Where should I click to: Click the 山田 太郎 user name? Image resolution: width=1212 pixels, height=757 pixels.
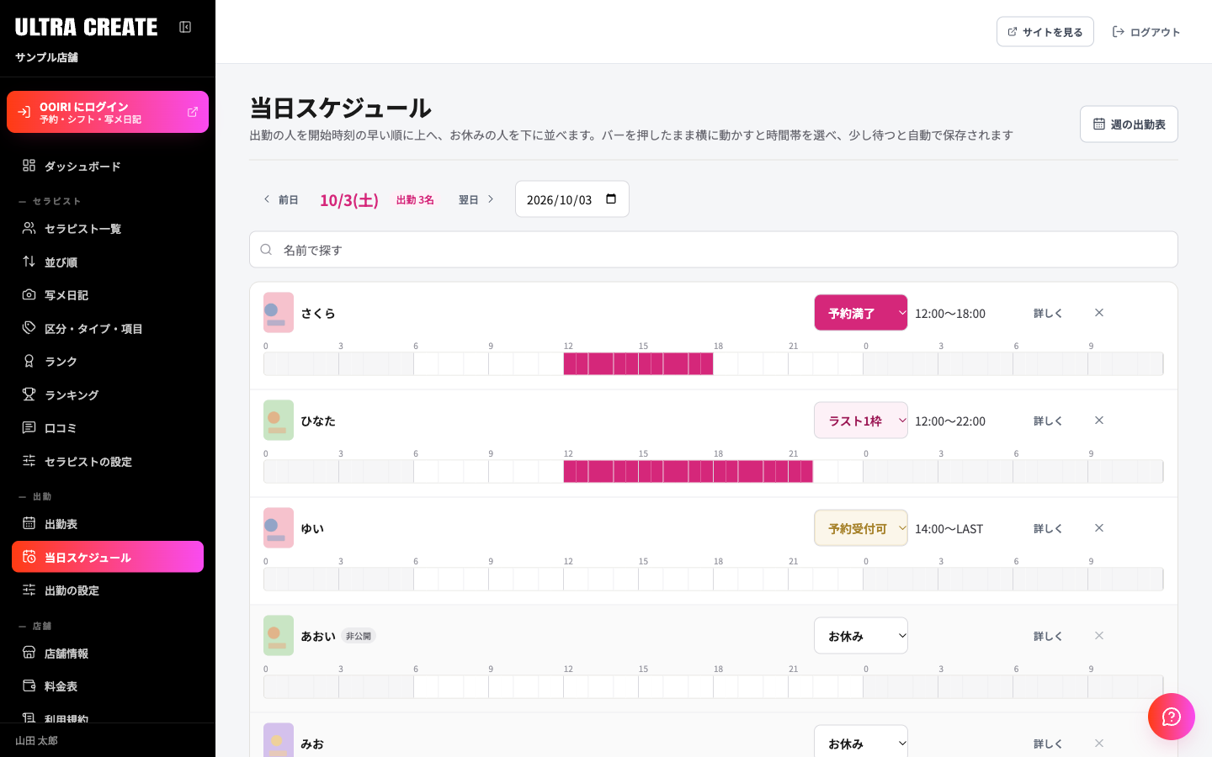click(37, 741)
